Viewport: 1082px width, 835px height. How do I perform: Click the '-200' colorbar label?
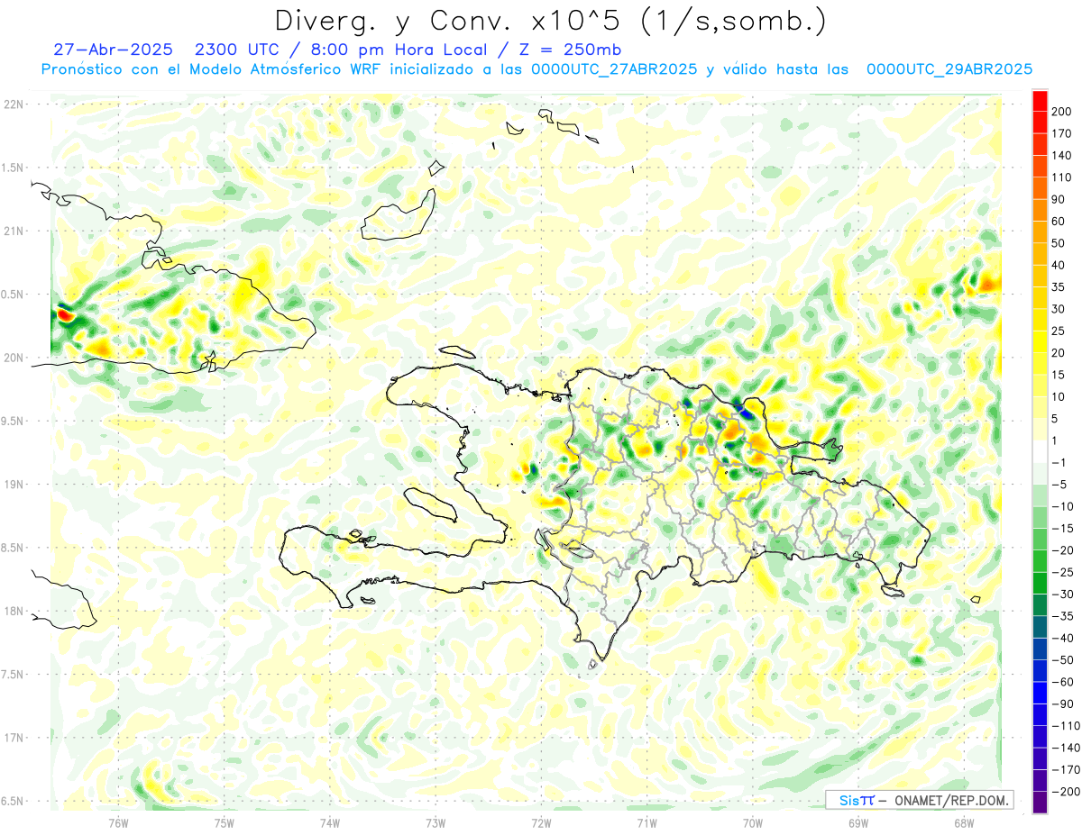click(1067, 791)
